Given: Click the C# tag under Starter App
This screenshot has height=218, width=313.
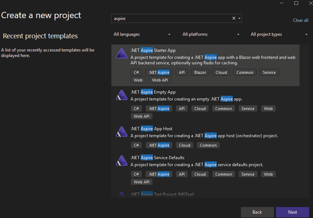Looking at the screenshot, I should [x=136, y=72].
